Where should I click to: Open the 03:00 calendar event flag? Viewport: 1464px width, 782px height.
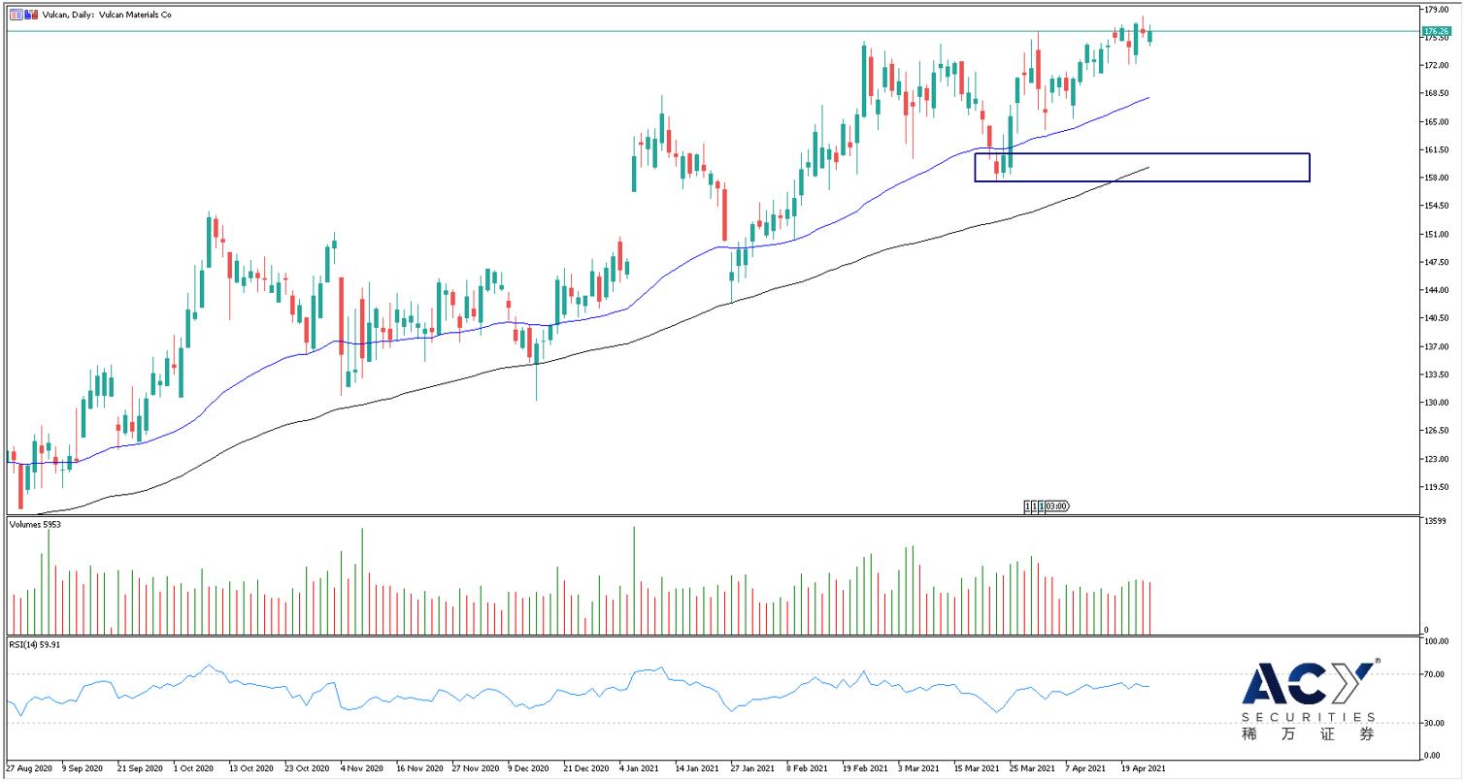1057,505
